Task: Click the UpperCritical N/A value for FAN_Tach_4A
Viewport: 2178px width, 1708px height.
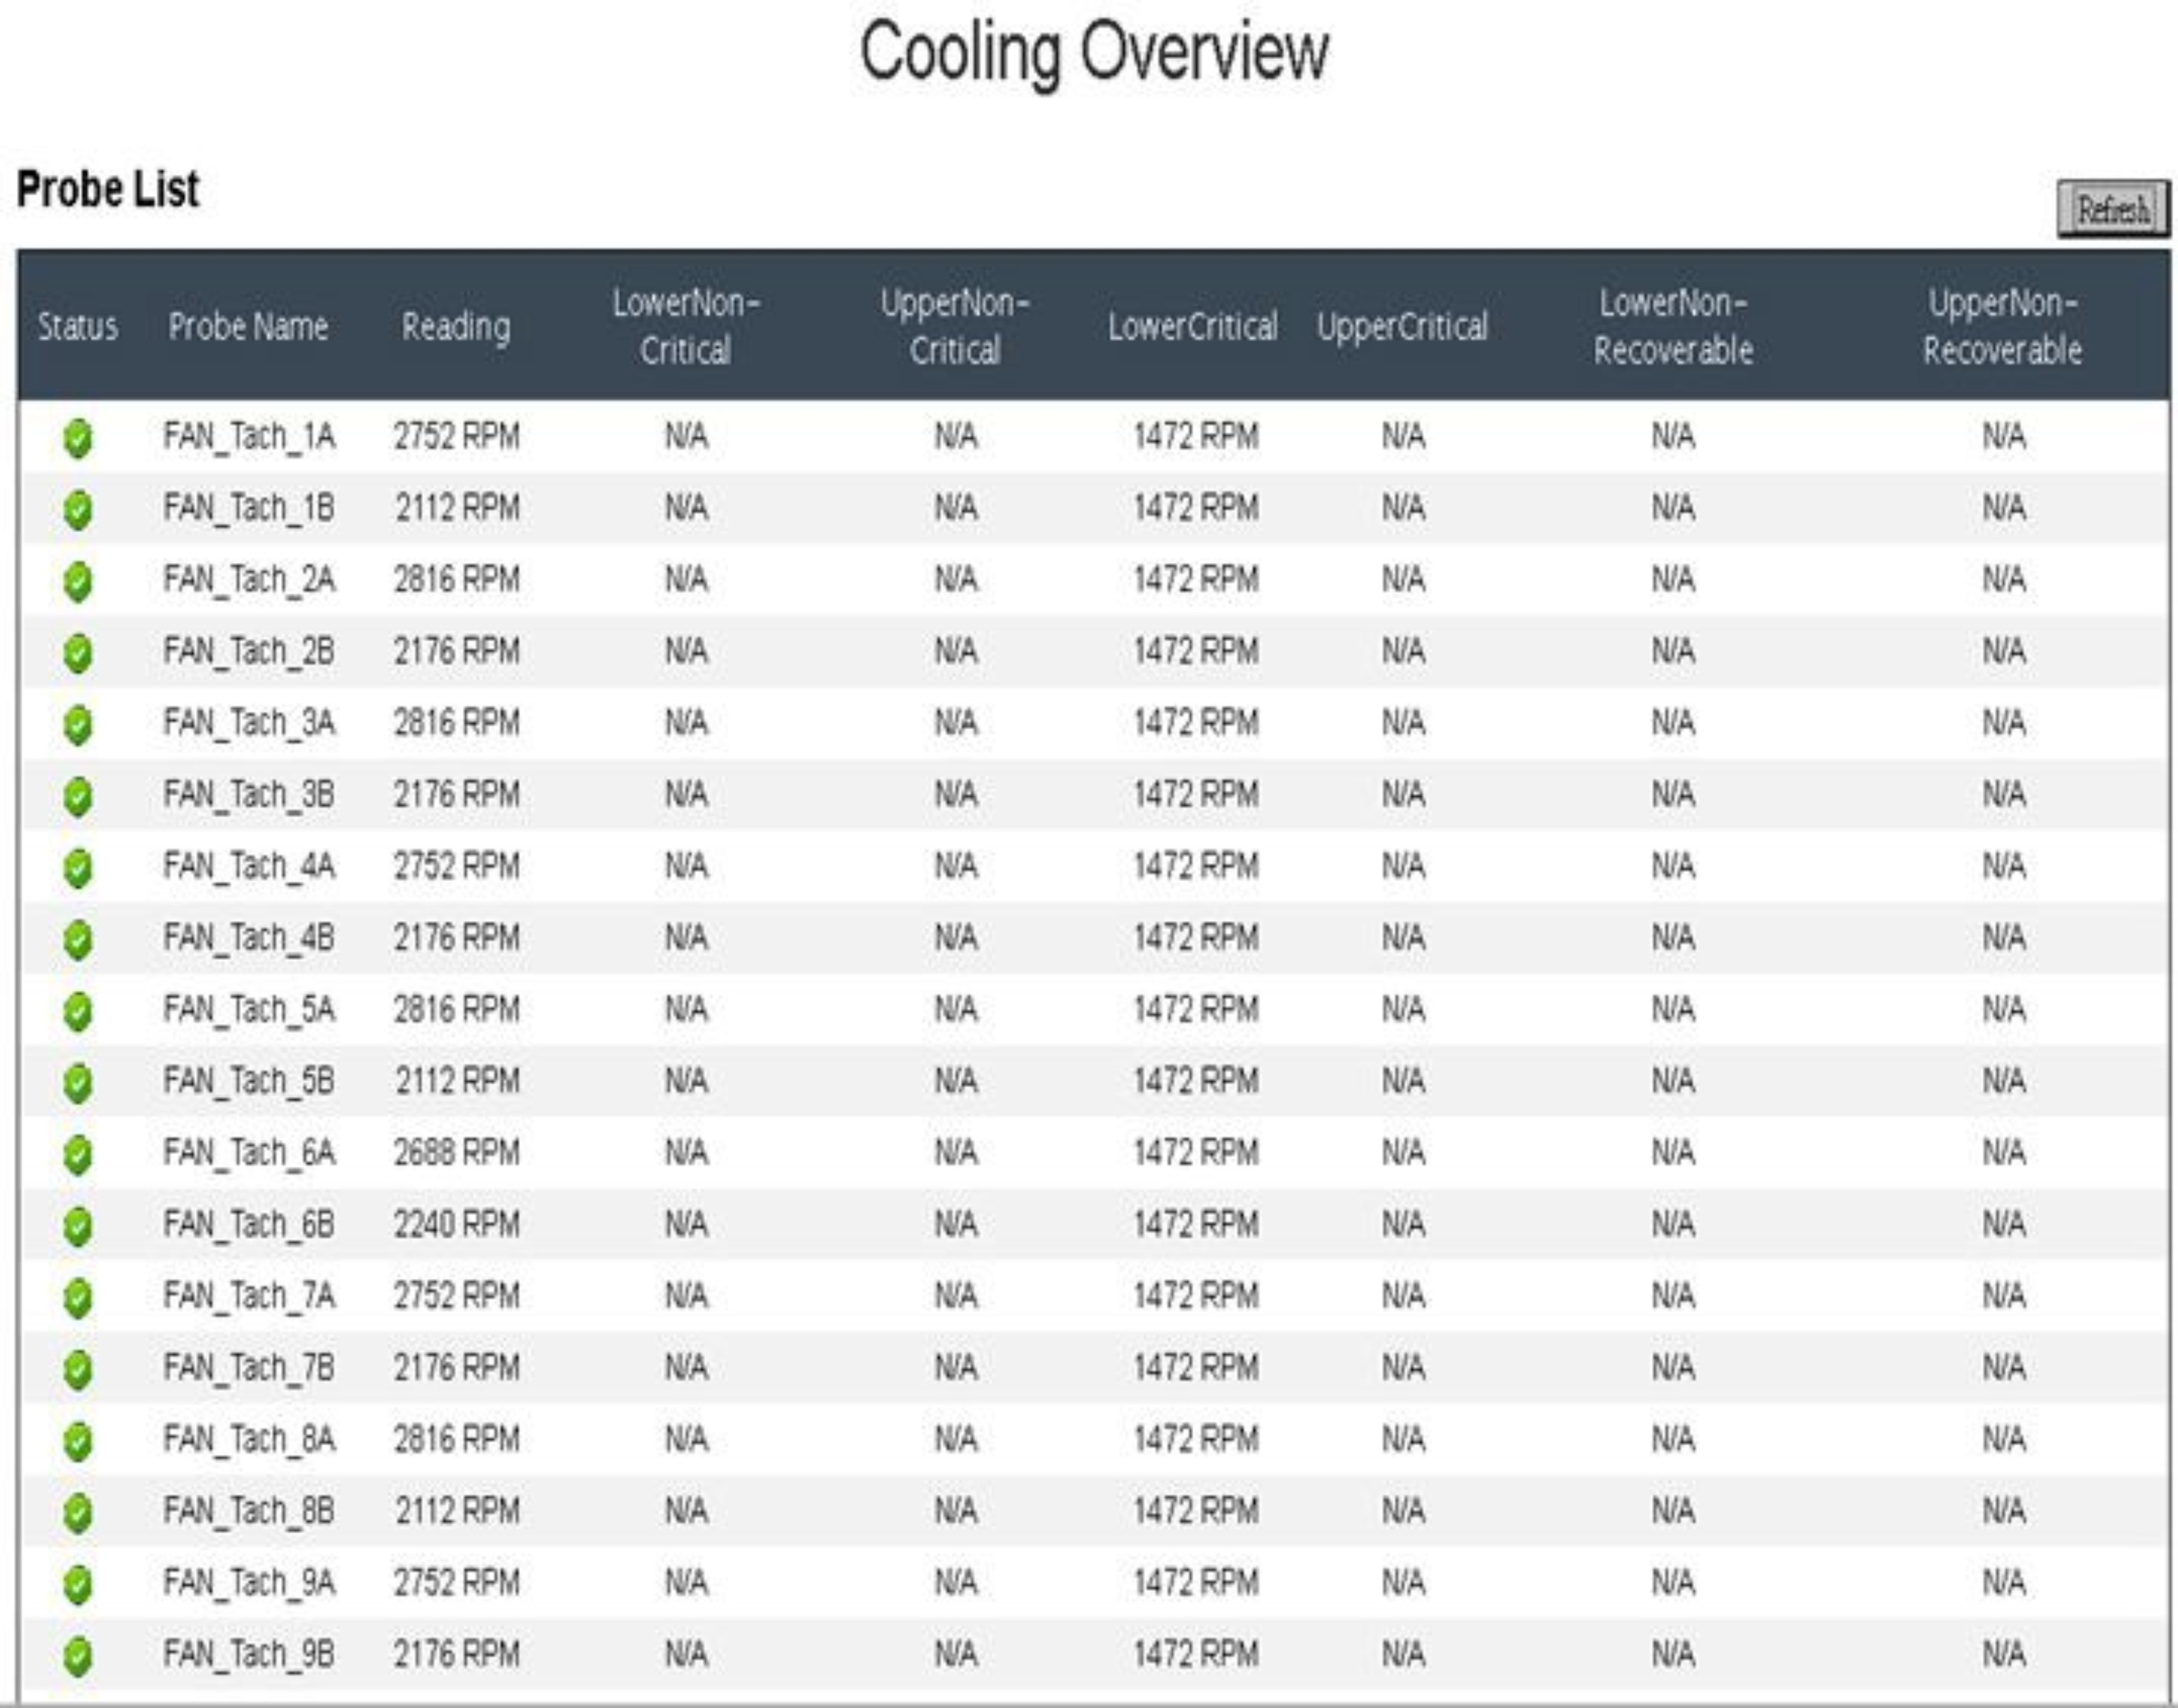Action: (1403, 866)
